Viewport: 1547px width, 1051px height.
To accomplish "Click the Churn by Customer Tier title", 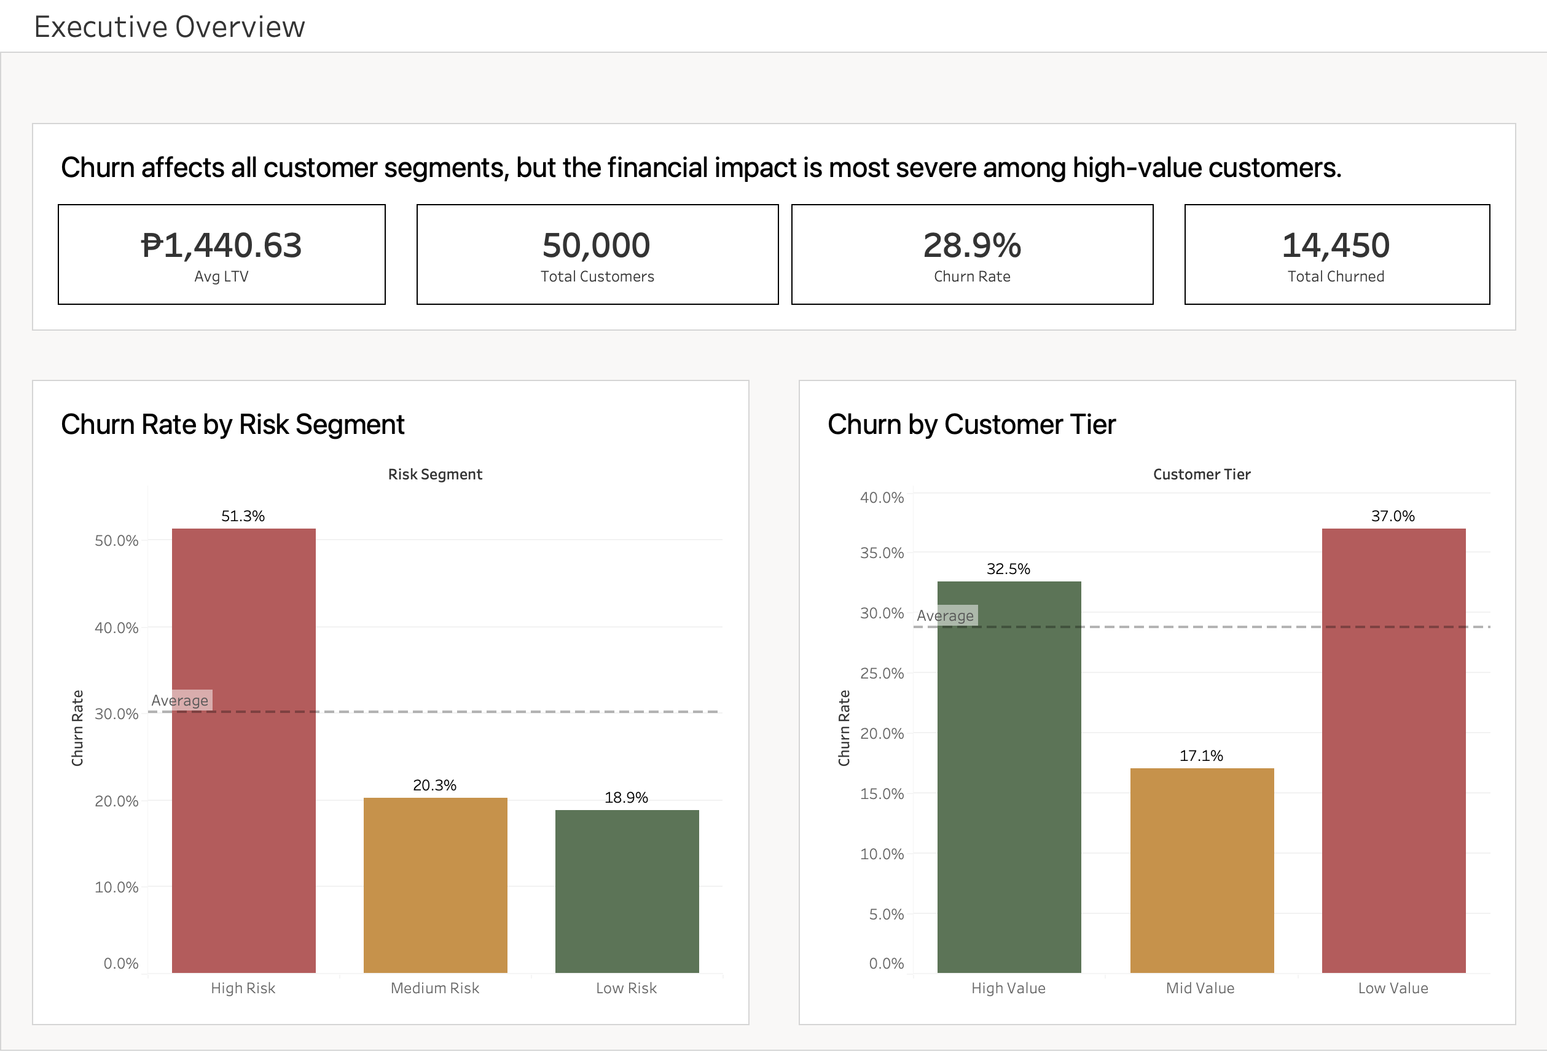I will pyautogui.click(x=971, y=424).
